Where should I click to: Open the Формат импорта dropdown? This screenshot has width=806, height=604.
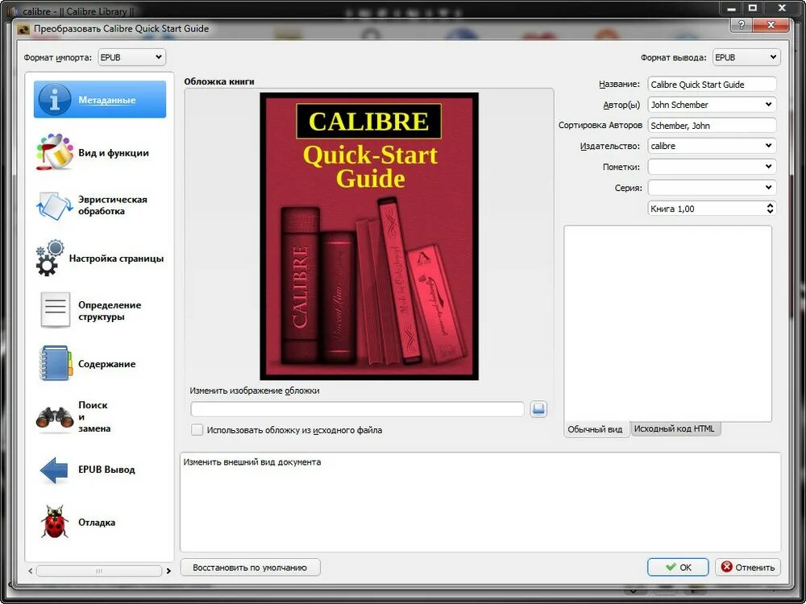pyautogui.click(x=131, y=57)
